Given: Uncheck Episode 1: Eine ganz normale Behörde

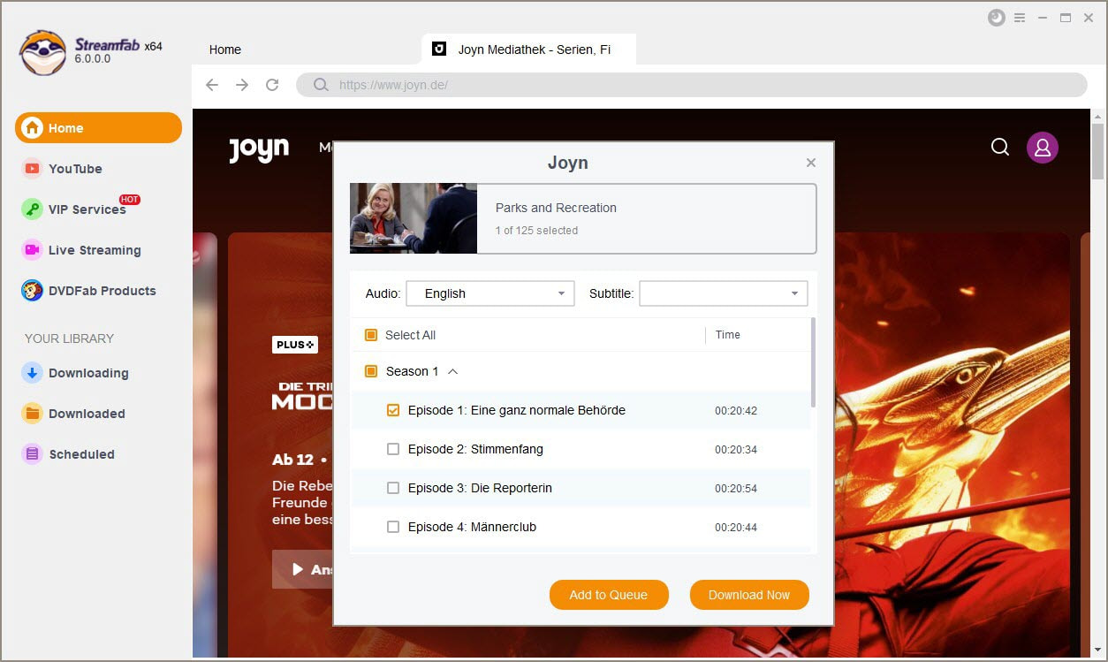Looking at the screenshot, I should coord(393,410).
